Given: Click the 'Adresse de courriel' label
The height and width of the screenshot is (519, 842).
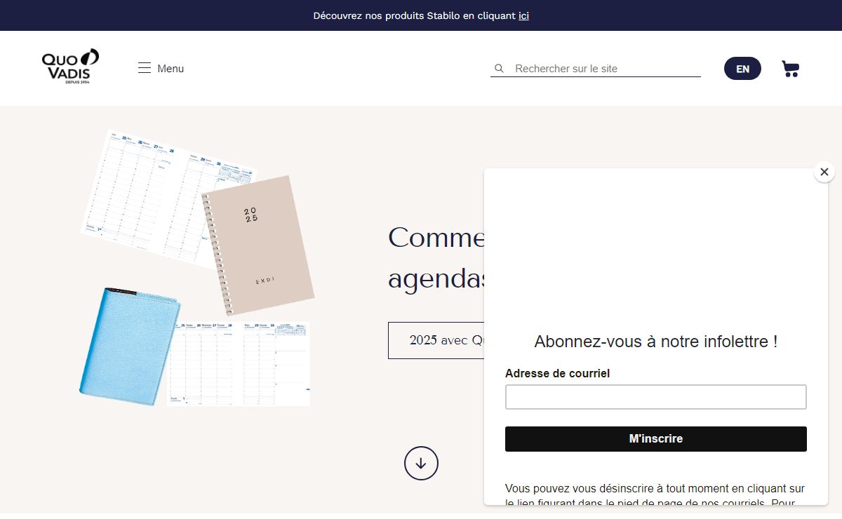Looking at the screenshot, I should (x=557, y=373).
